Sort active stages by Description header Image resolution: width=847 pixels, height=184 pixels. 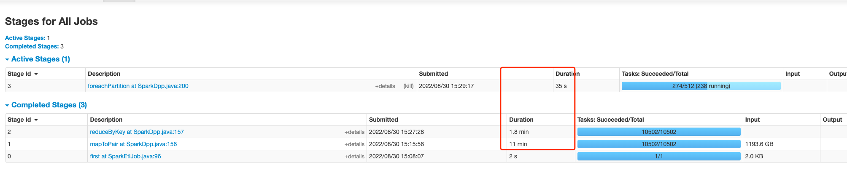tap(104, 74)
